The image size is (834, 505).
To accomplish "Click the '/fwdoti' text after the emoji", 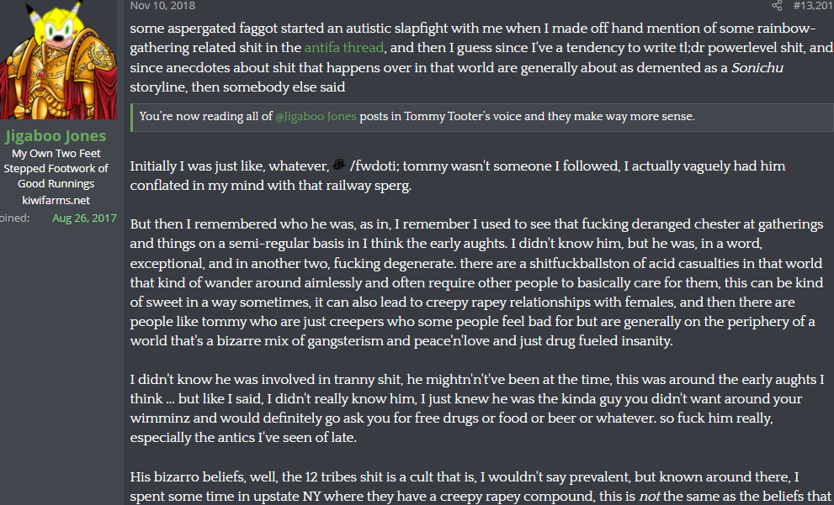I will tap(374, 166).
